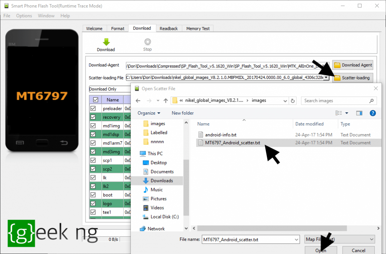
Task: Expand the Scatter-loading File path dropdown
Action: (x=326, y=78)
